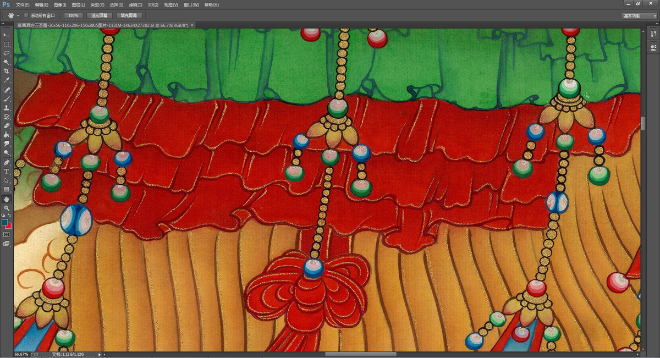Open the 滤镜(T) menu
Screen dimensions: 660x358
[x=135, y=4]
